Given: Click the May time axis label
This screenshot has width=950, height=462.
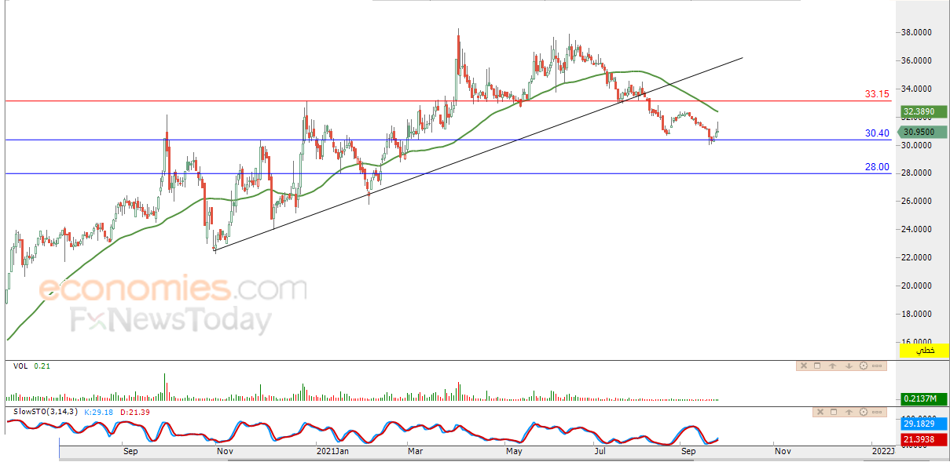Looking at the screenshot, I should (515, 452).
